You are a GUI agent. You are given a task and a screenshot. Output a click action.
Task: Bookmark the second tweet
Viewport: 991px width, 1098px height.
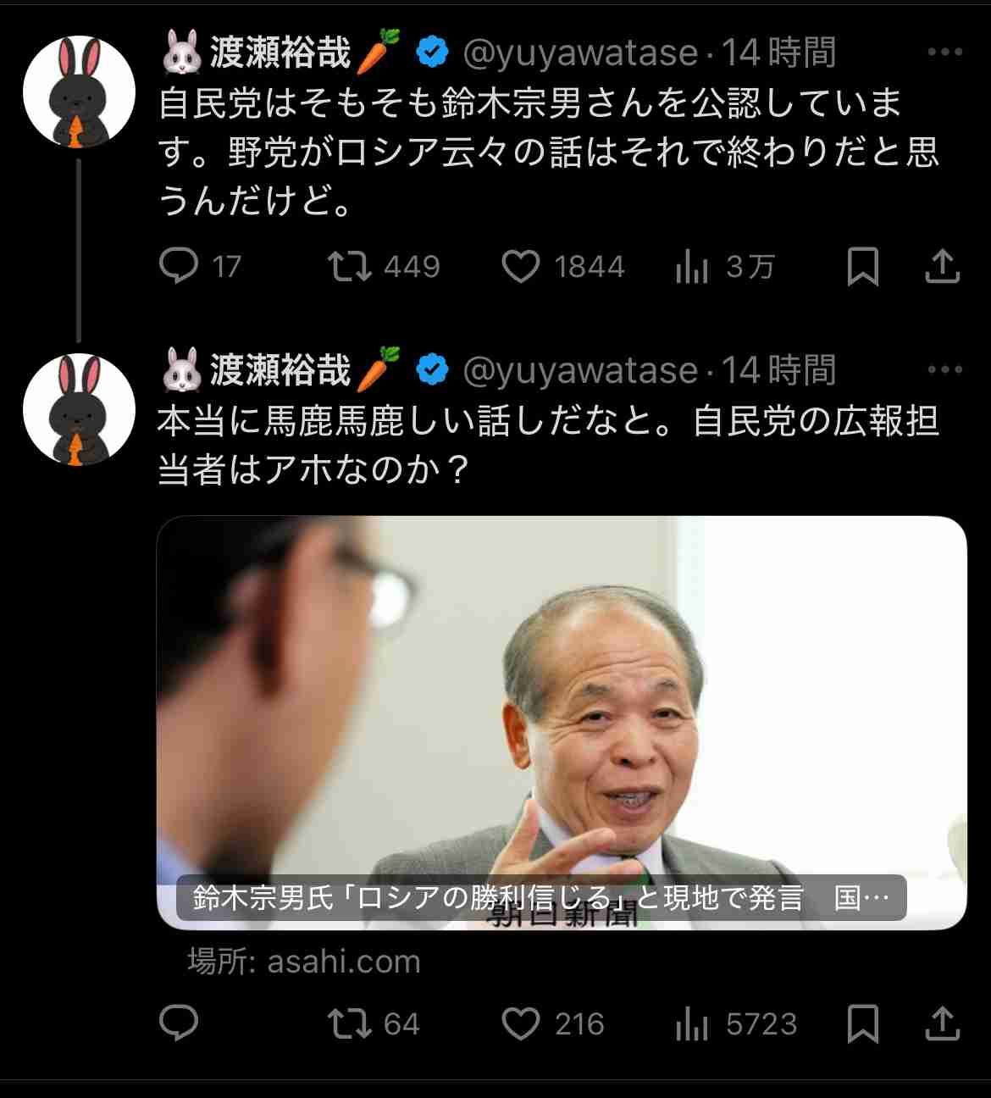(862, 1023)
